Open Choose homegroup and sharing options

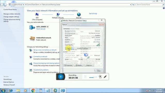(46, 63)
